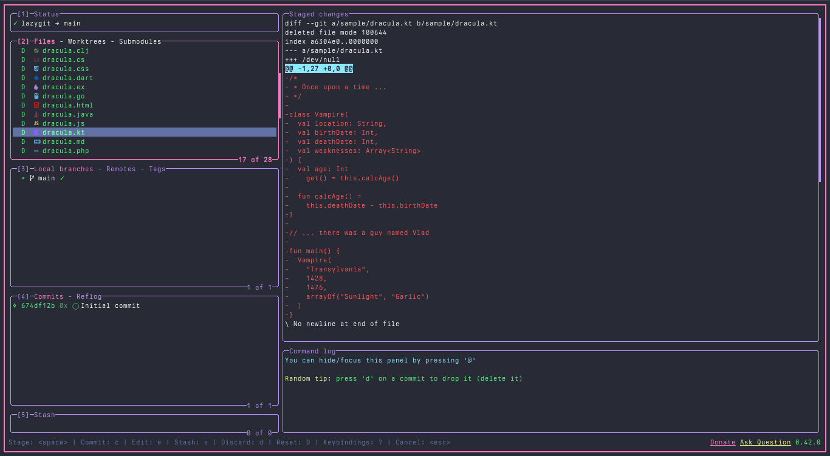830x456 pixels.
Task: Select the highlighted hunk header line
Action: (318, 69)
